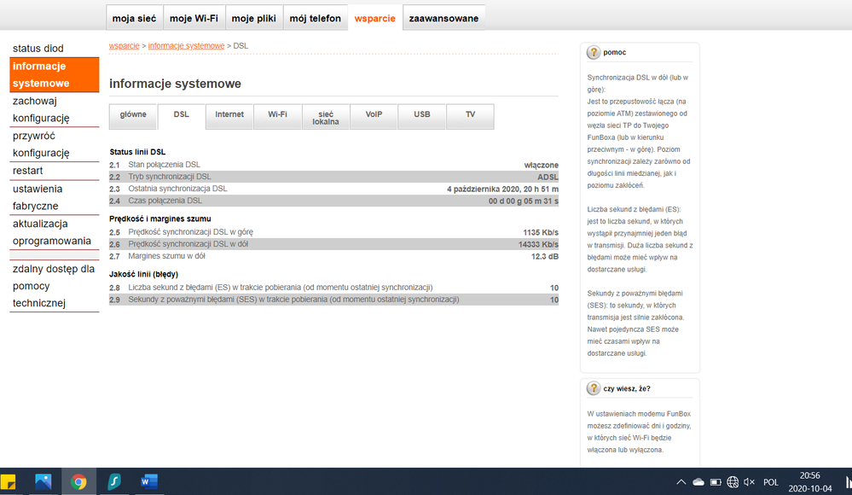
Task: Open 'ustawienia fabryczne' in sidebar
Action: (55, 197)
